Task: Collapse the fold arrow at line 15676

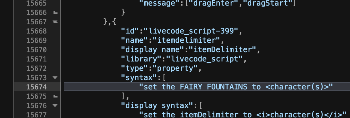Action: pyautogui.click(x=55, y=106)
